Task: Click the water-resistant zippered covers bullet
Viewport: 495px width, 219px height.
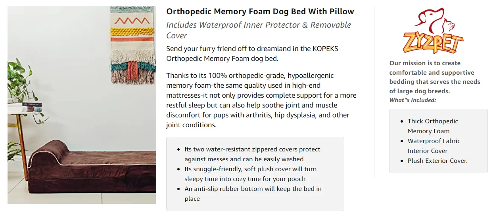Action: click(x=252, y=154)
